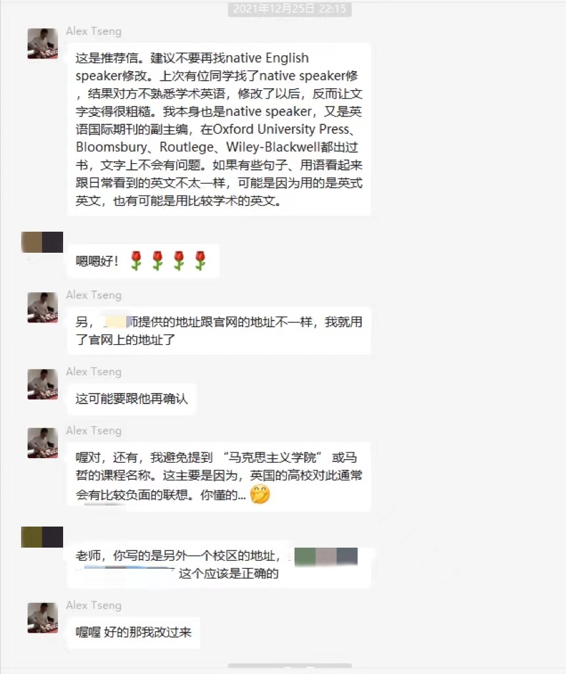
Task: Click the long message about native English speaker
Action: [x=219, y=129]
